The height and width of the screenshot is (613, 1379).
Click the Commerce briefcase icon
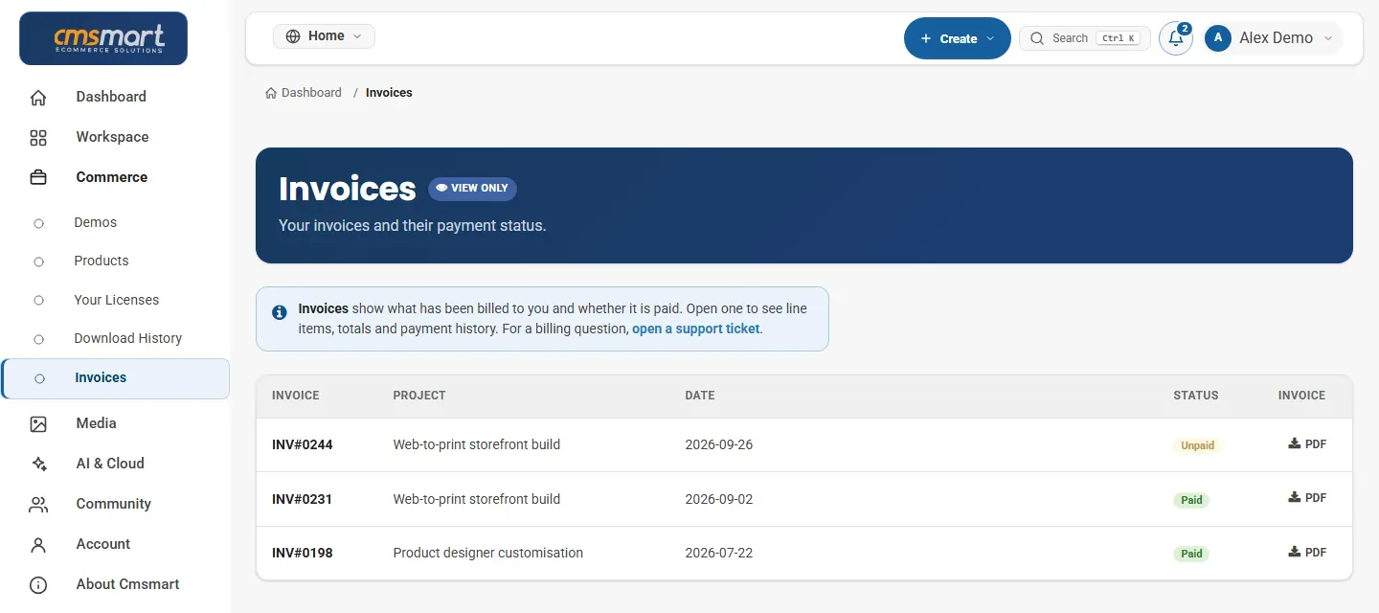(x=38, y=177)
